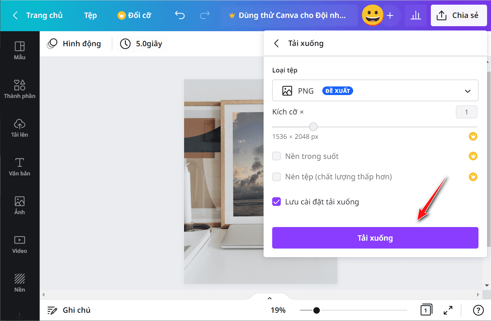Open the Nền background panel
The width and height of the screenshot is (491, 321).
click(x=20, y=283)
